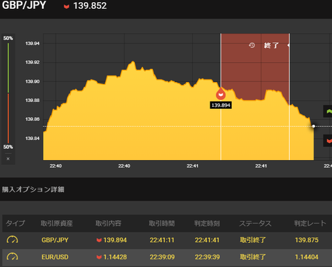Image resolution: width=332 pixels, height=267 pixels.
Task: Click the red down arrow beside 139.852
Action: tap(66, 6)
